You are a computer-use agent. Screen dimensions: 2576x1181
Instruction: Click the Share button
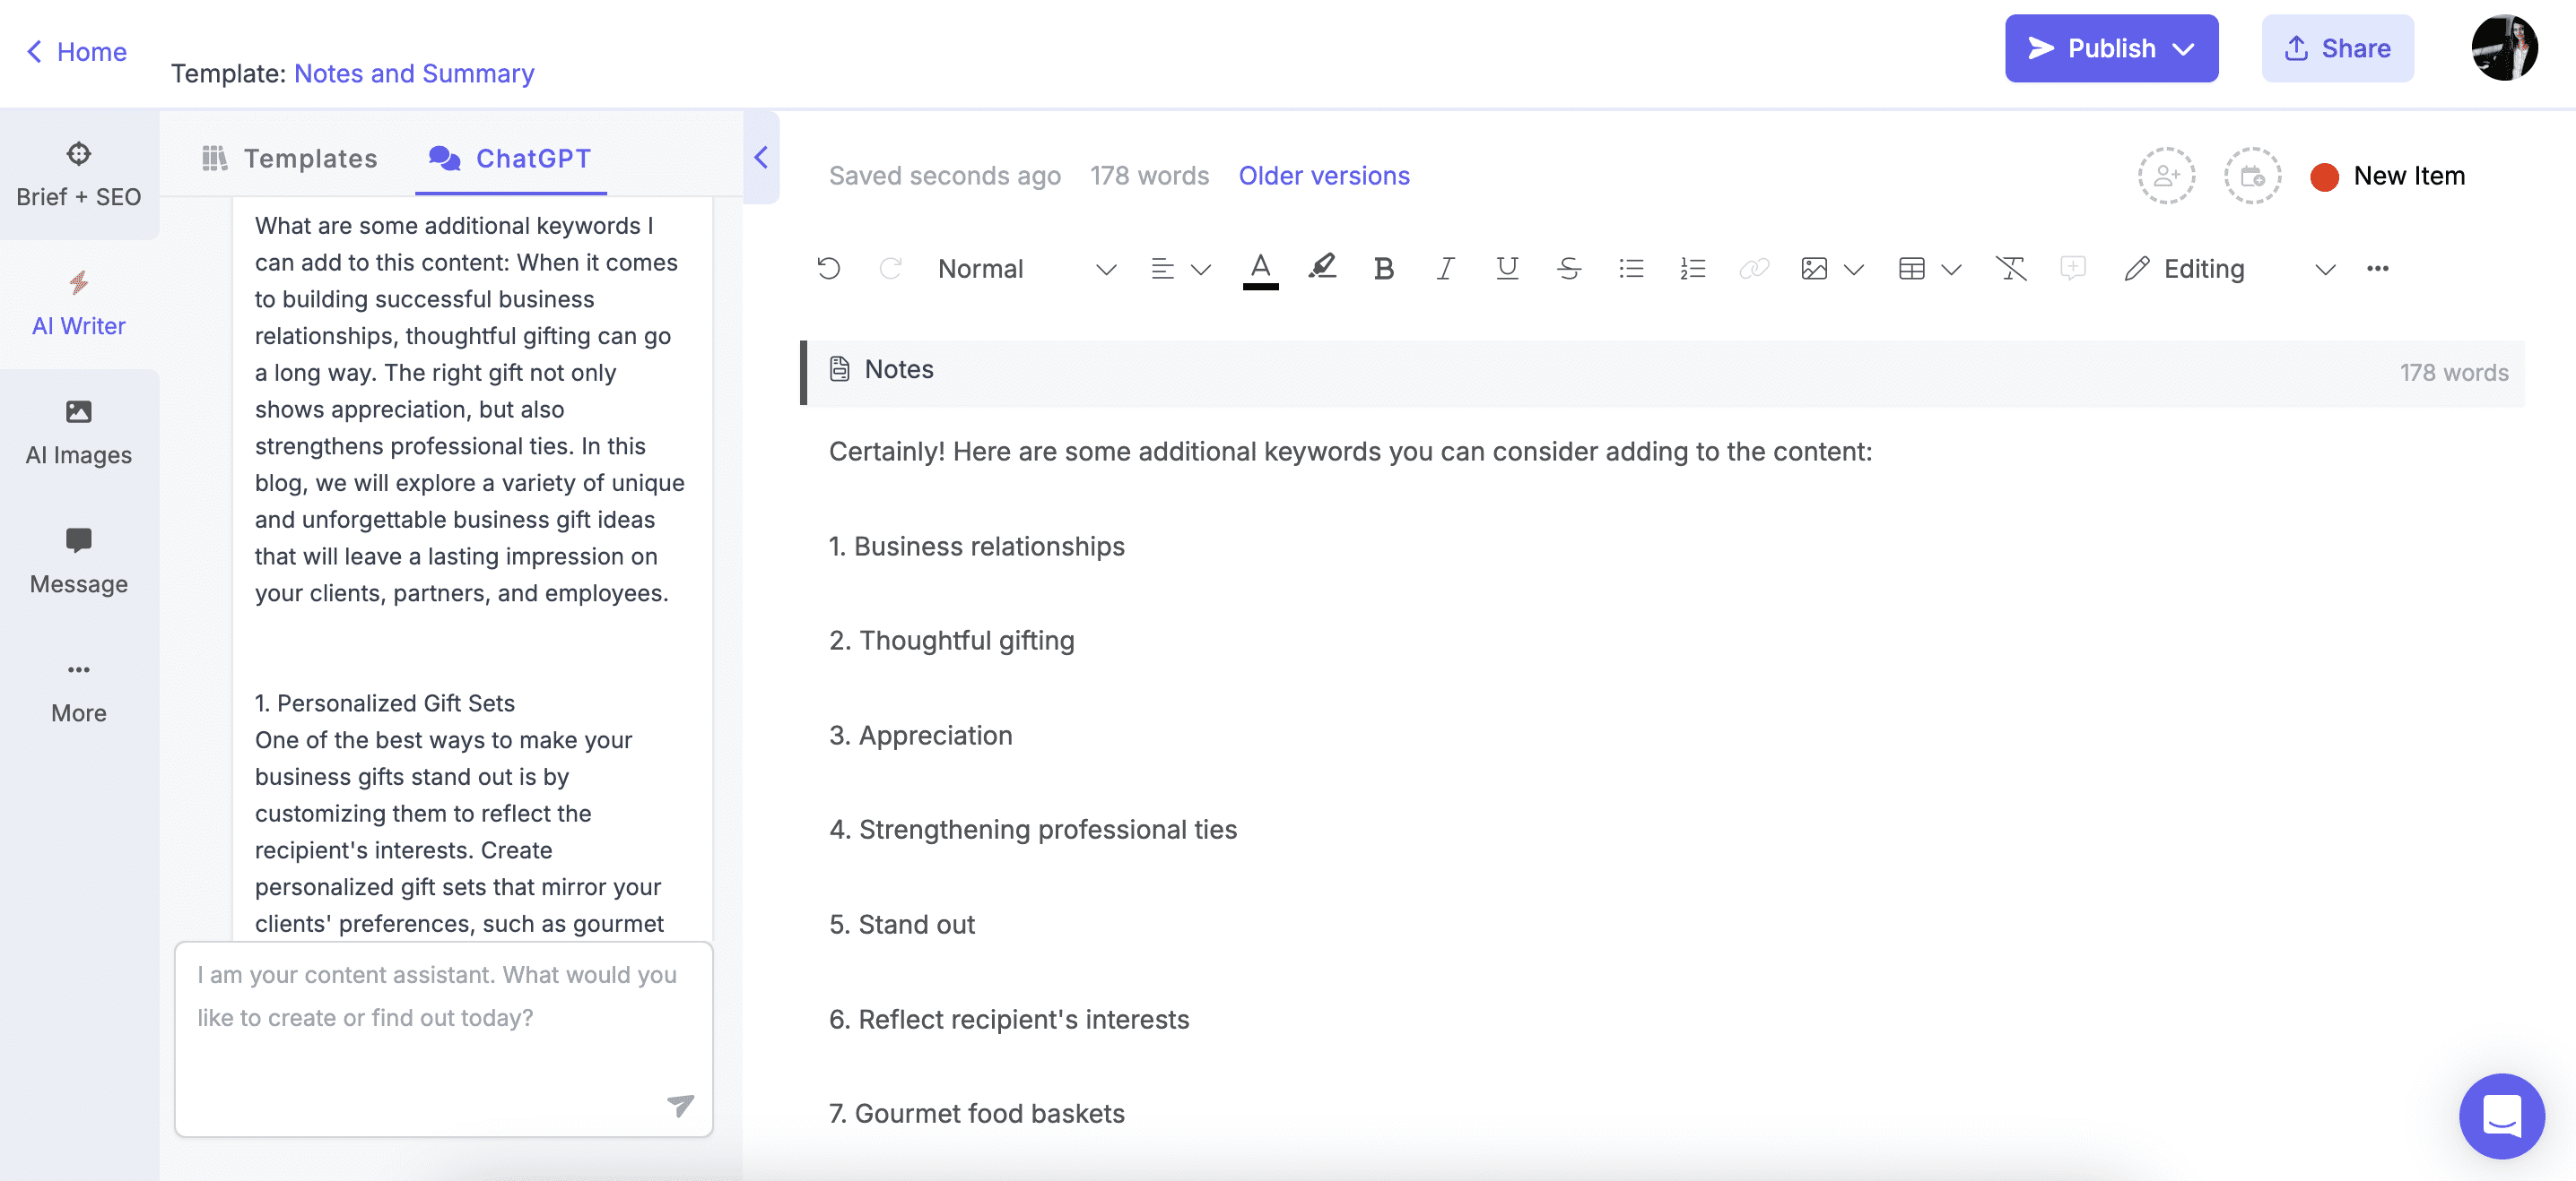click(2338, 48)
